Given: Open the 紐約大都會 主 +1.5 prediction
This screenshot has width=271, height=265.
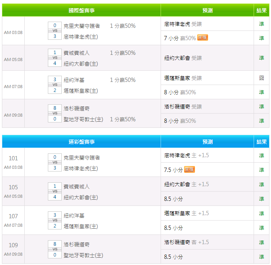Looking at the screenshot, I should (186, 184).
